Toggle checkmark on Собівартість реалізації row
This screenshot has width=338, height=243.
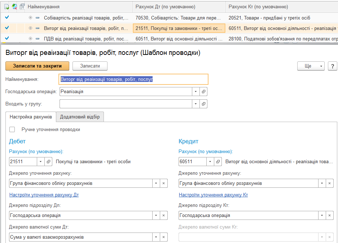(x=6, y=17)
